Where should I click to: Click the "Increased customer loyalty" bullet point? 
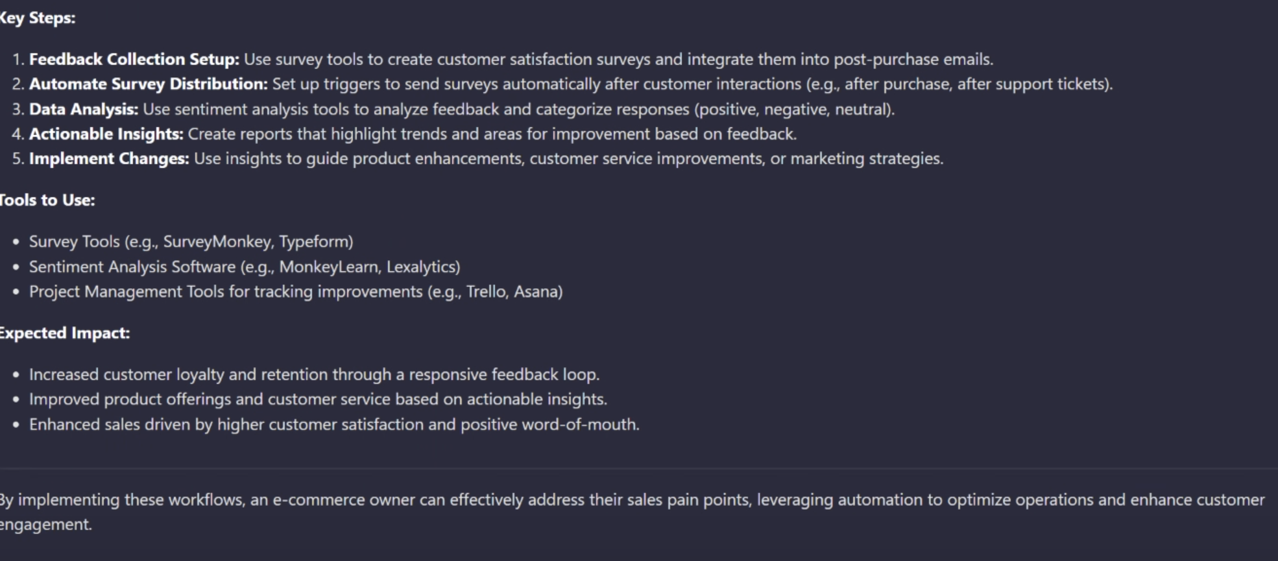315,375
